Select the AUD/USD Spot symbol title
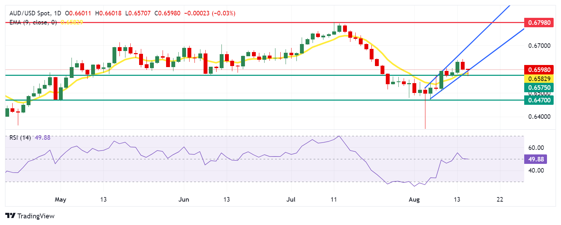This screenshot has height=225, width=561. pos(30,13)
